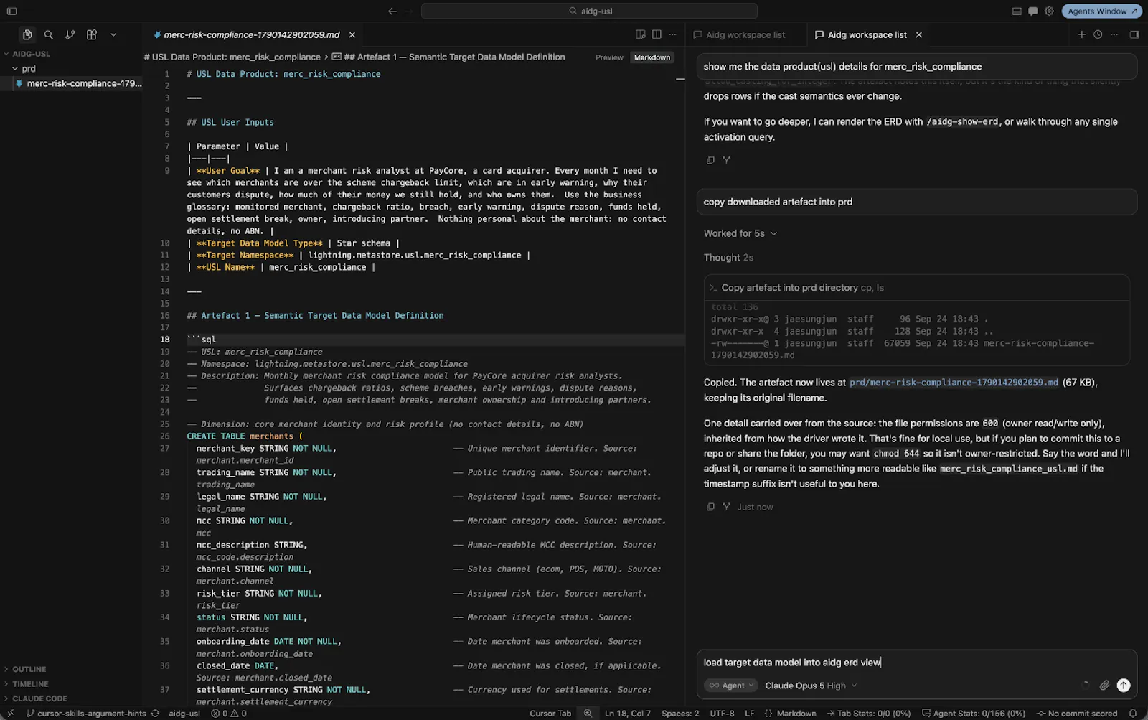Expand the Copy artefact into prd directory command
Viewport: 1148px width, 720px height.
[916, 287]
